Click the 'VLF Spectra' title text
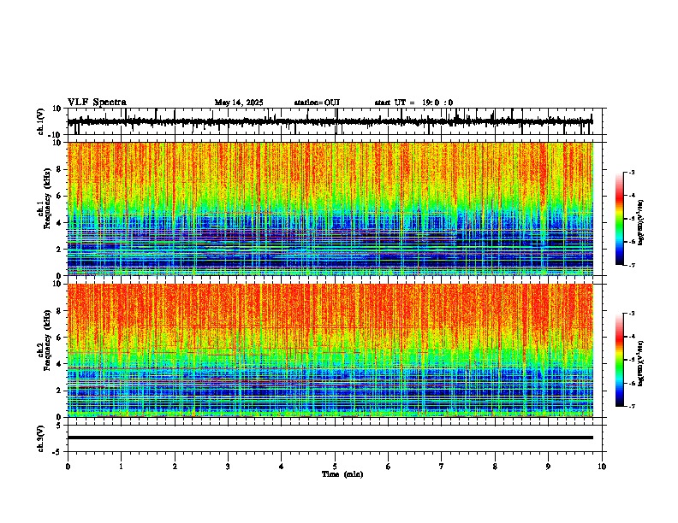 (x=97, y=102)
